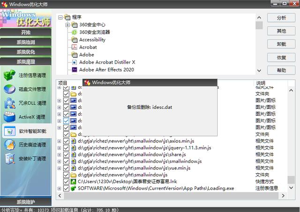The image size is (300, 212).
Task: Expand jquery-1.11.3.min.js row
Action: pos(60,148)
